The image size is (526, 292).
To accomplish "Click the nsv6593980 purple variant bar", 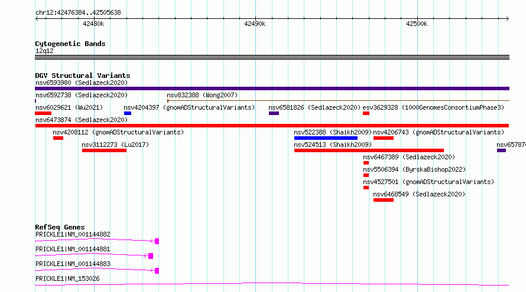I will coord(272,88).
